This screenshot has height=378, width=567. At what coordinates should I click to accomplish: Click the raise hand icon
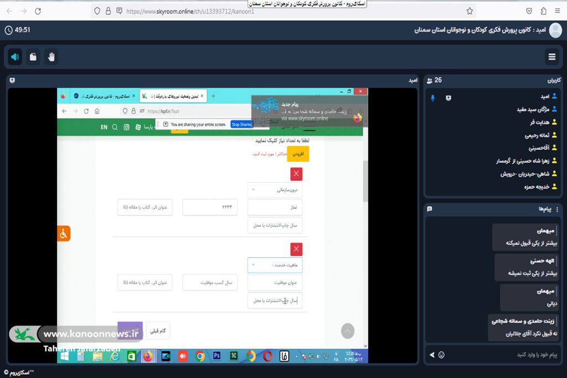click(51, 57)
